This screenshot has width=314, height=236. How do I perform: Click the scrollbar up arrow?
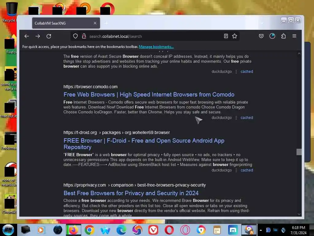click(299, 53)
